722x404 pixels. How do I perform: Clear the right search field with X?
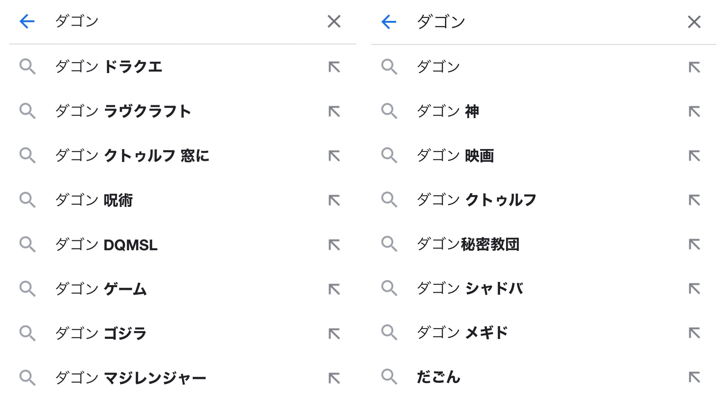(694, 22)
